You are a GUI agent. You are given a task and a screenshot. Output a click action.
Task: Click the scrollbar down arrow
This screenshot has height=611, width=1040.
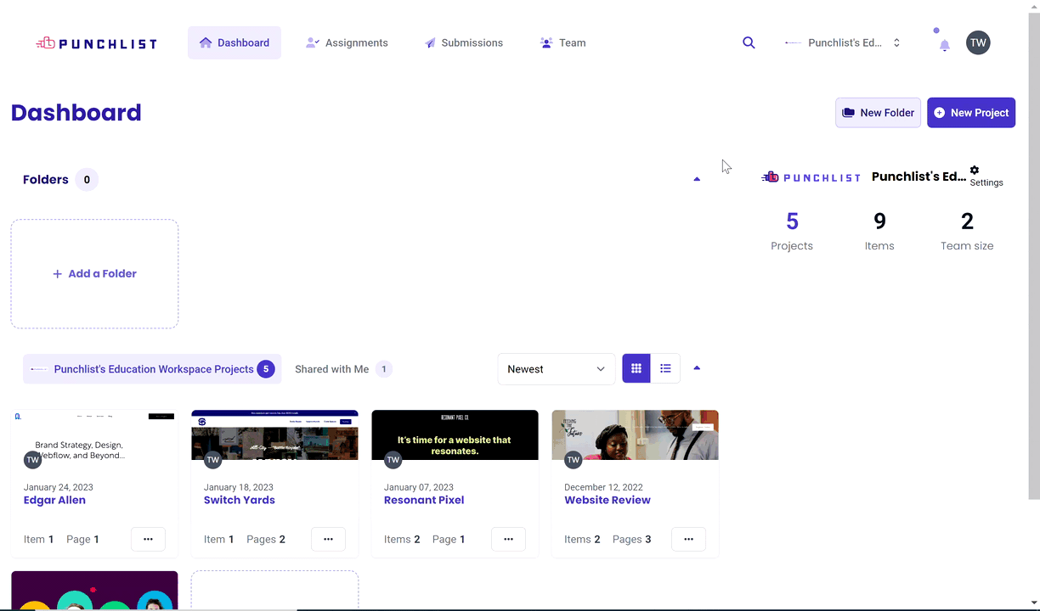point(1033,603)
